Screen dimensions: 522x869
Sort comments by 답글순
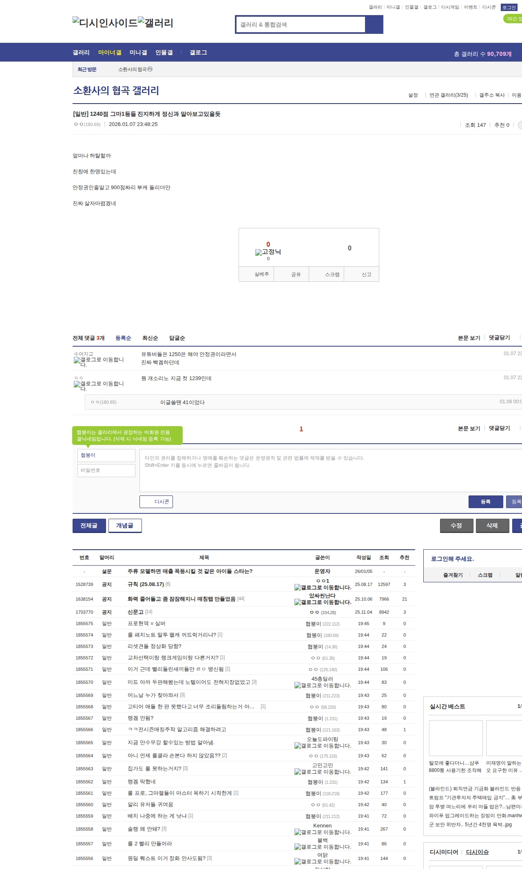point(177,338)
